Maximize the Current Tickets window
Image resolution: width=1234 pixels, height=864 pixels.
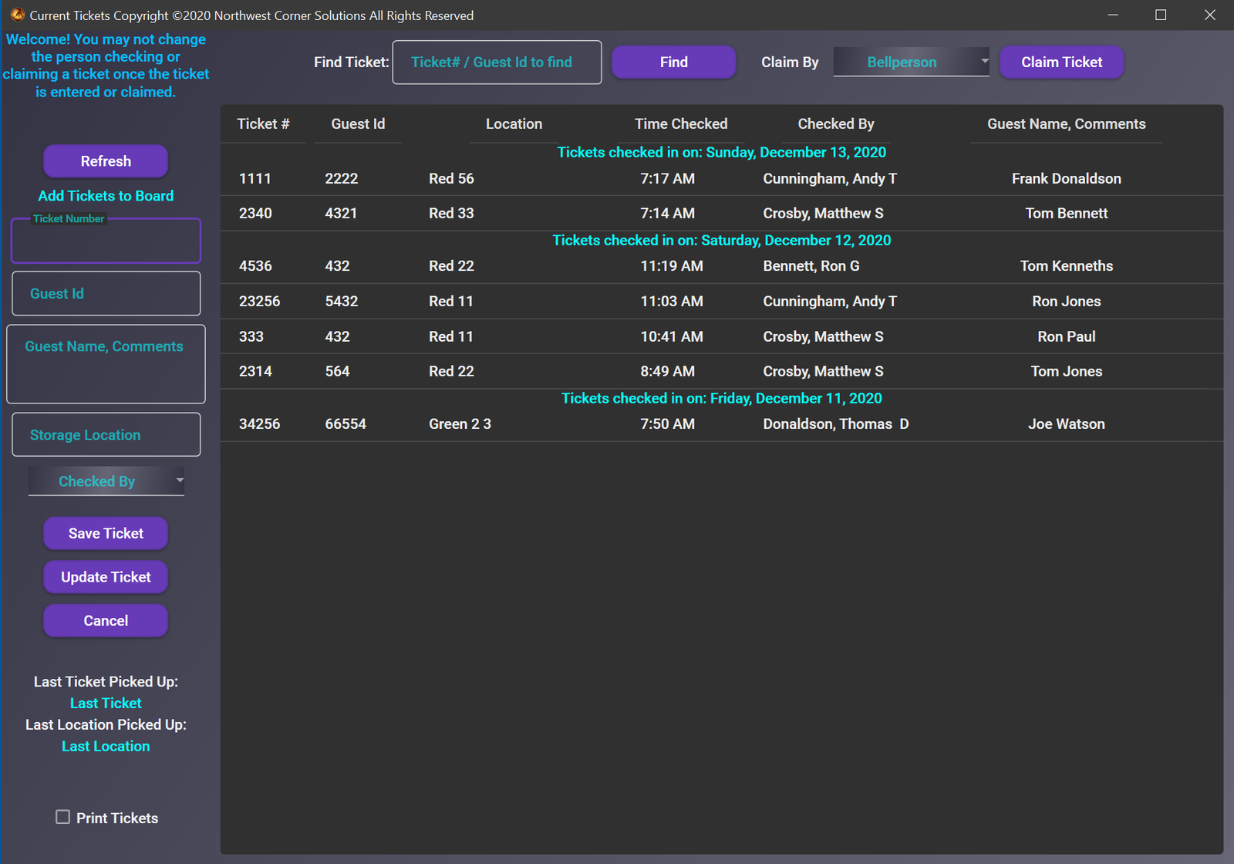[1160, 15]
